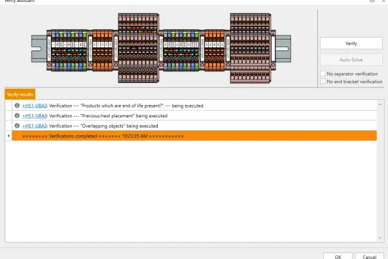Select the Verify results tab
This screenshot has width=388, height=259.
click(19, 95)
